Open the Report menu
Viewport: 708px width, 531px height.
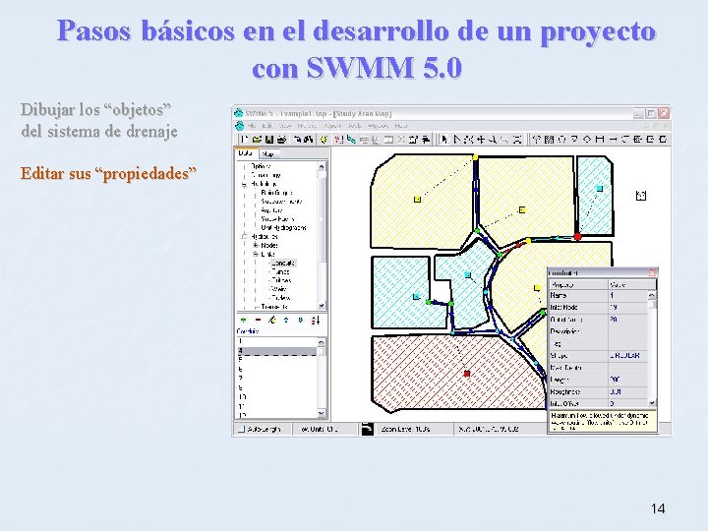pyautogui.click(x=332, y=126)
